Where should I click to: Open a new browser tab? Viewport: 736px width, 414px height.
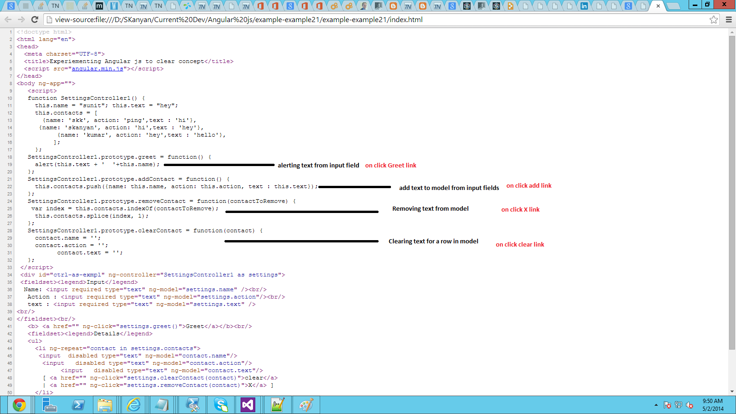673,6
